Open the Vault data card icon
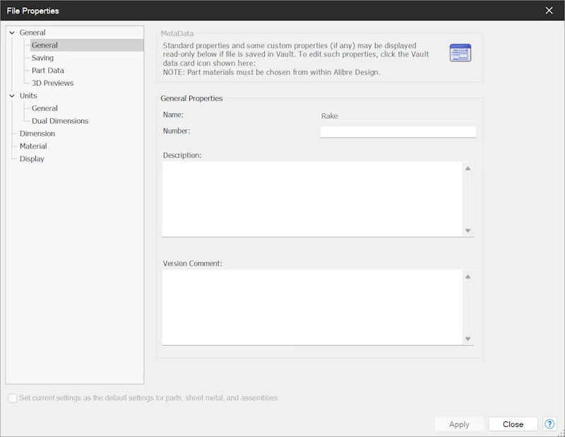 coord(460,53)
